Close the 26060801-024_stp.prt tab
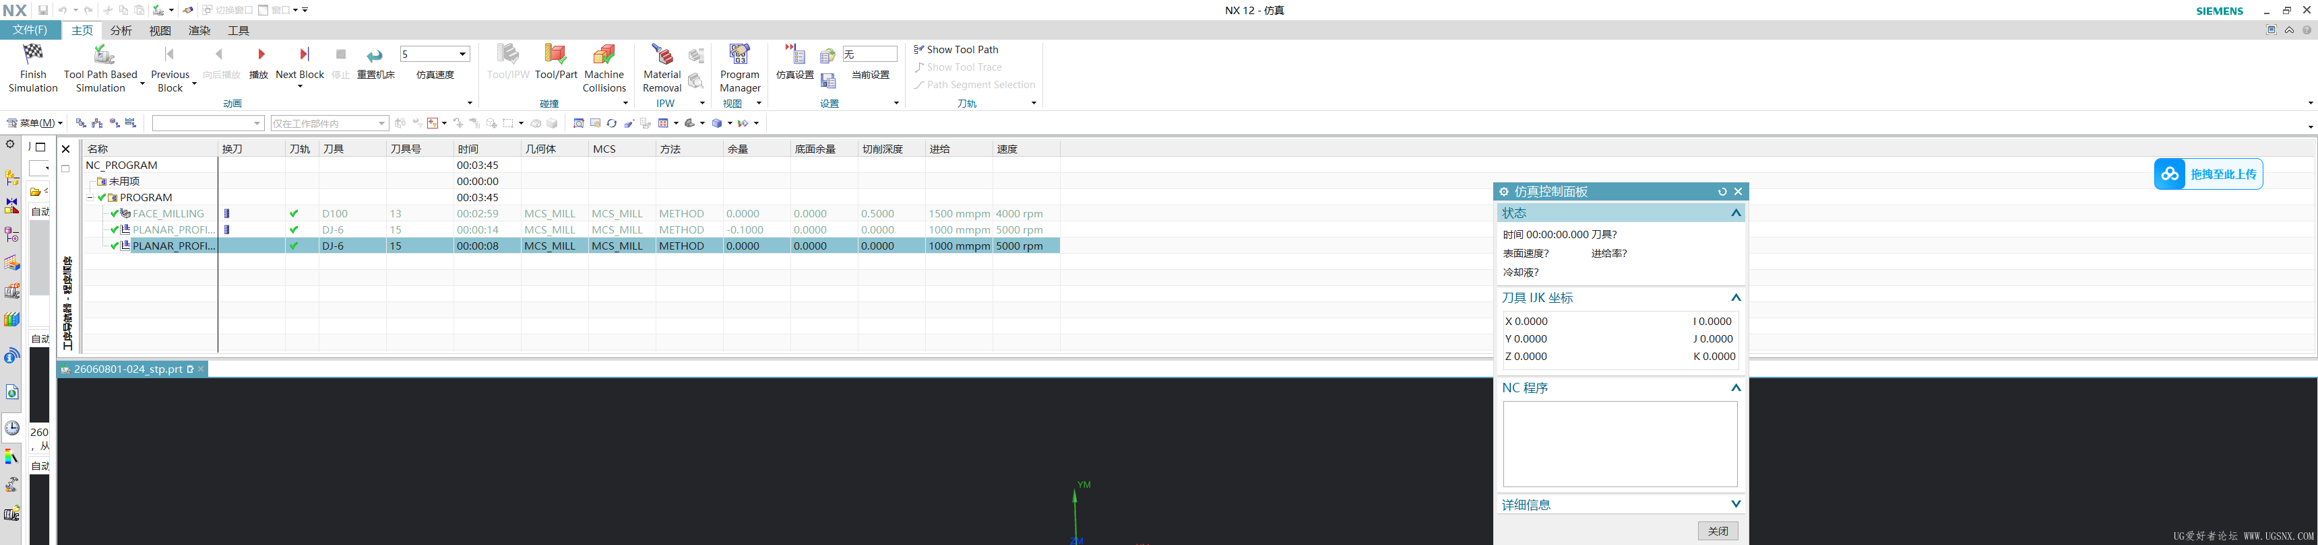This screenshot has height=545, width=2318. (201, 369)
